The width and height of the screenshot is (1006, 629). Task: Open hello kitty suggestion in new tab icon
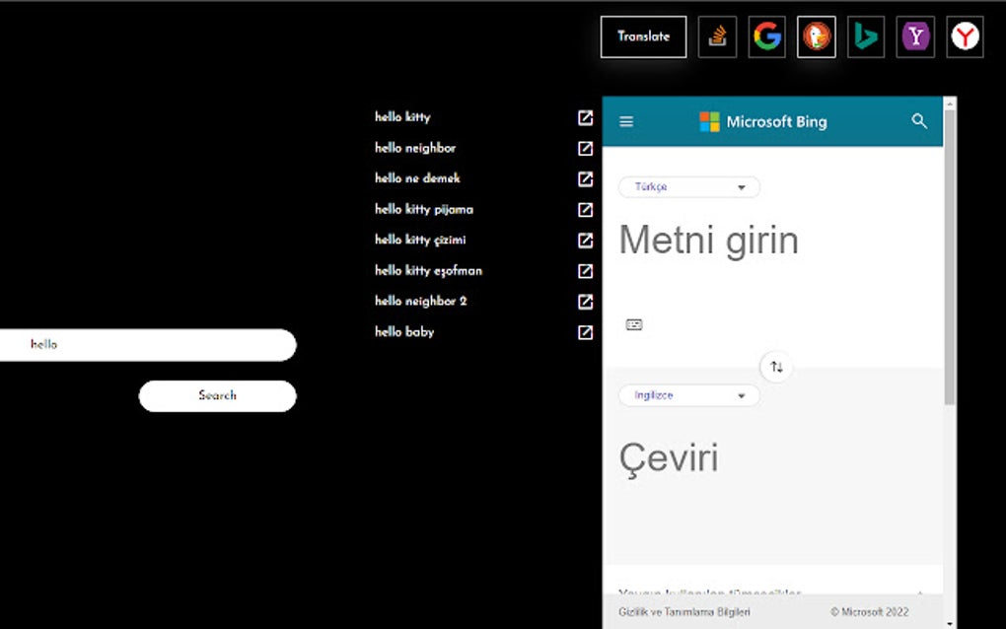[x=585, y=117]
